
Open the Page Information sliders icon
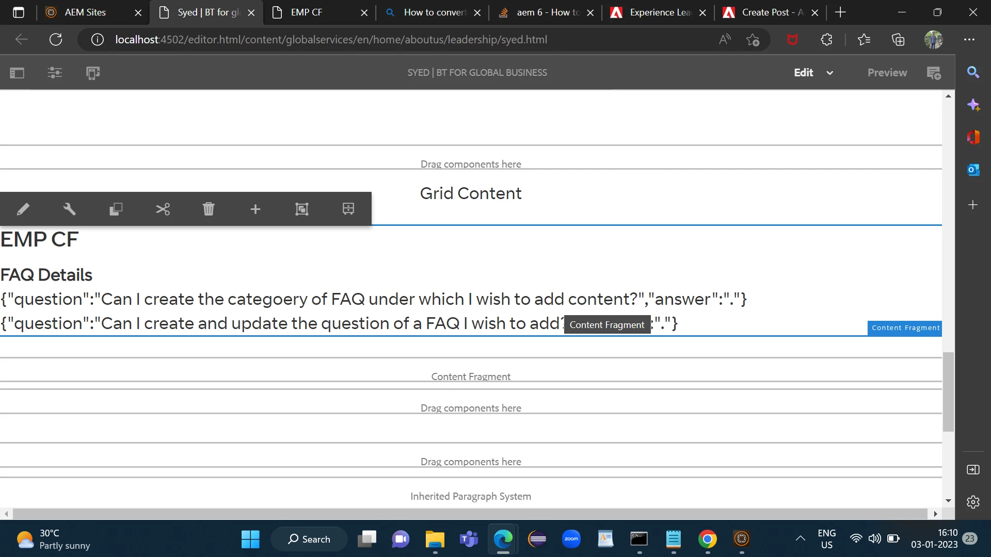point(55,73)
